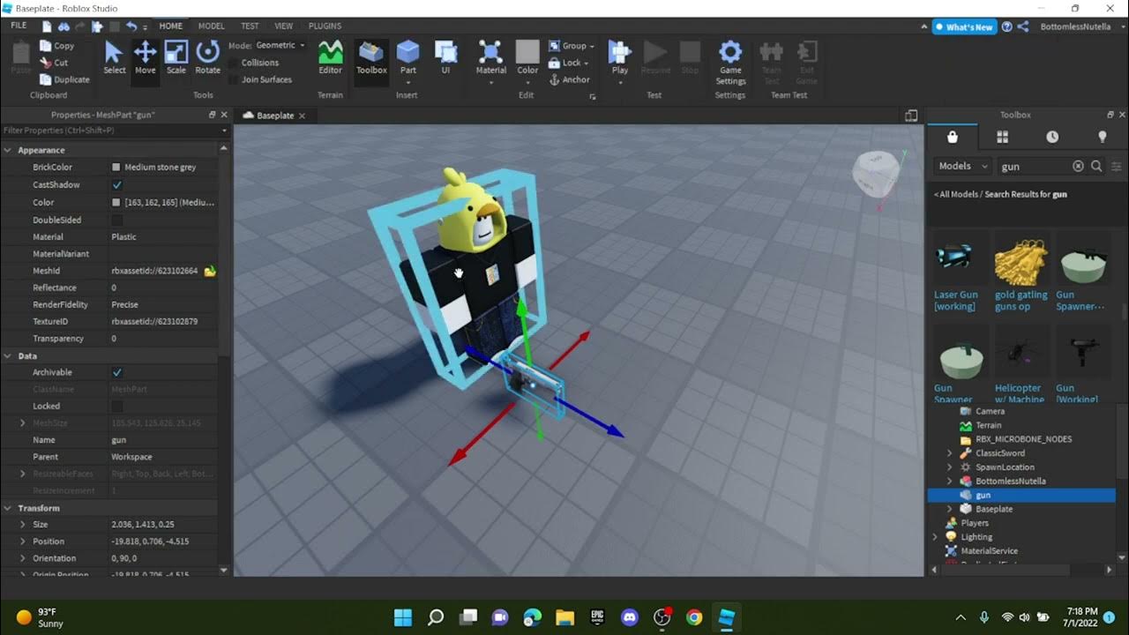Screen dimensions: 1129x635
Task: Select ClassicSword in Explorer
Action: [1000, 453]
